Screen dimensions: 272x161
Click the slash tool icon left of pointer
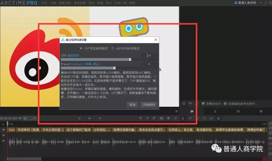[176, 118]
